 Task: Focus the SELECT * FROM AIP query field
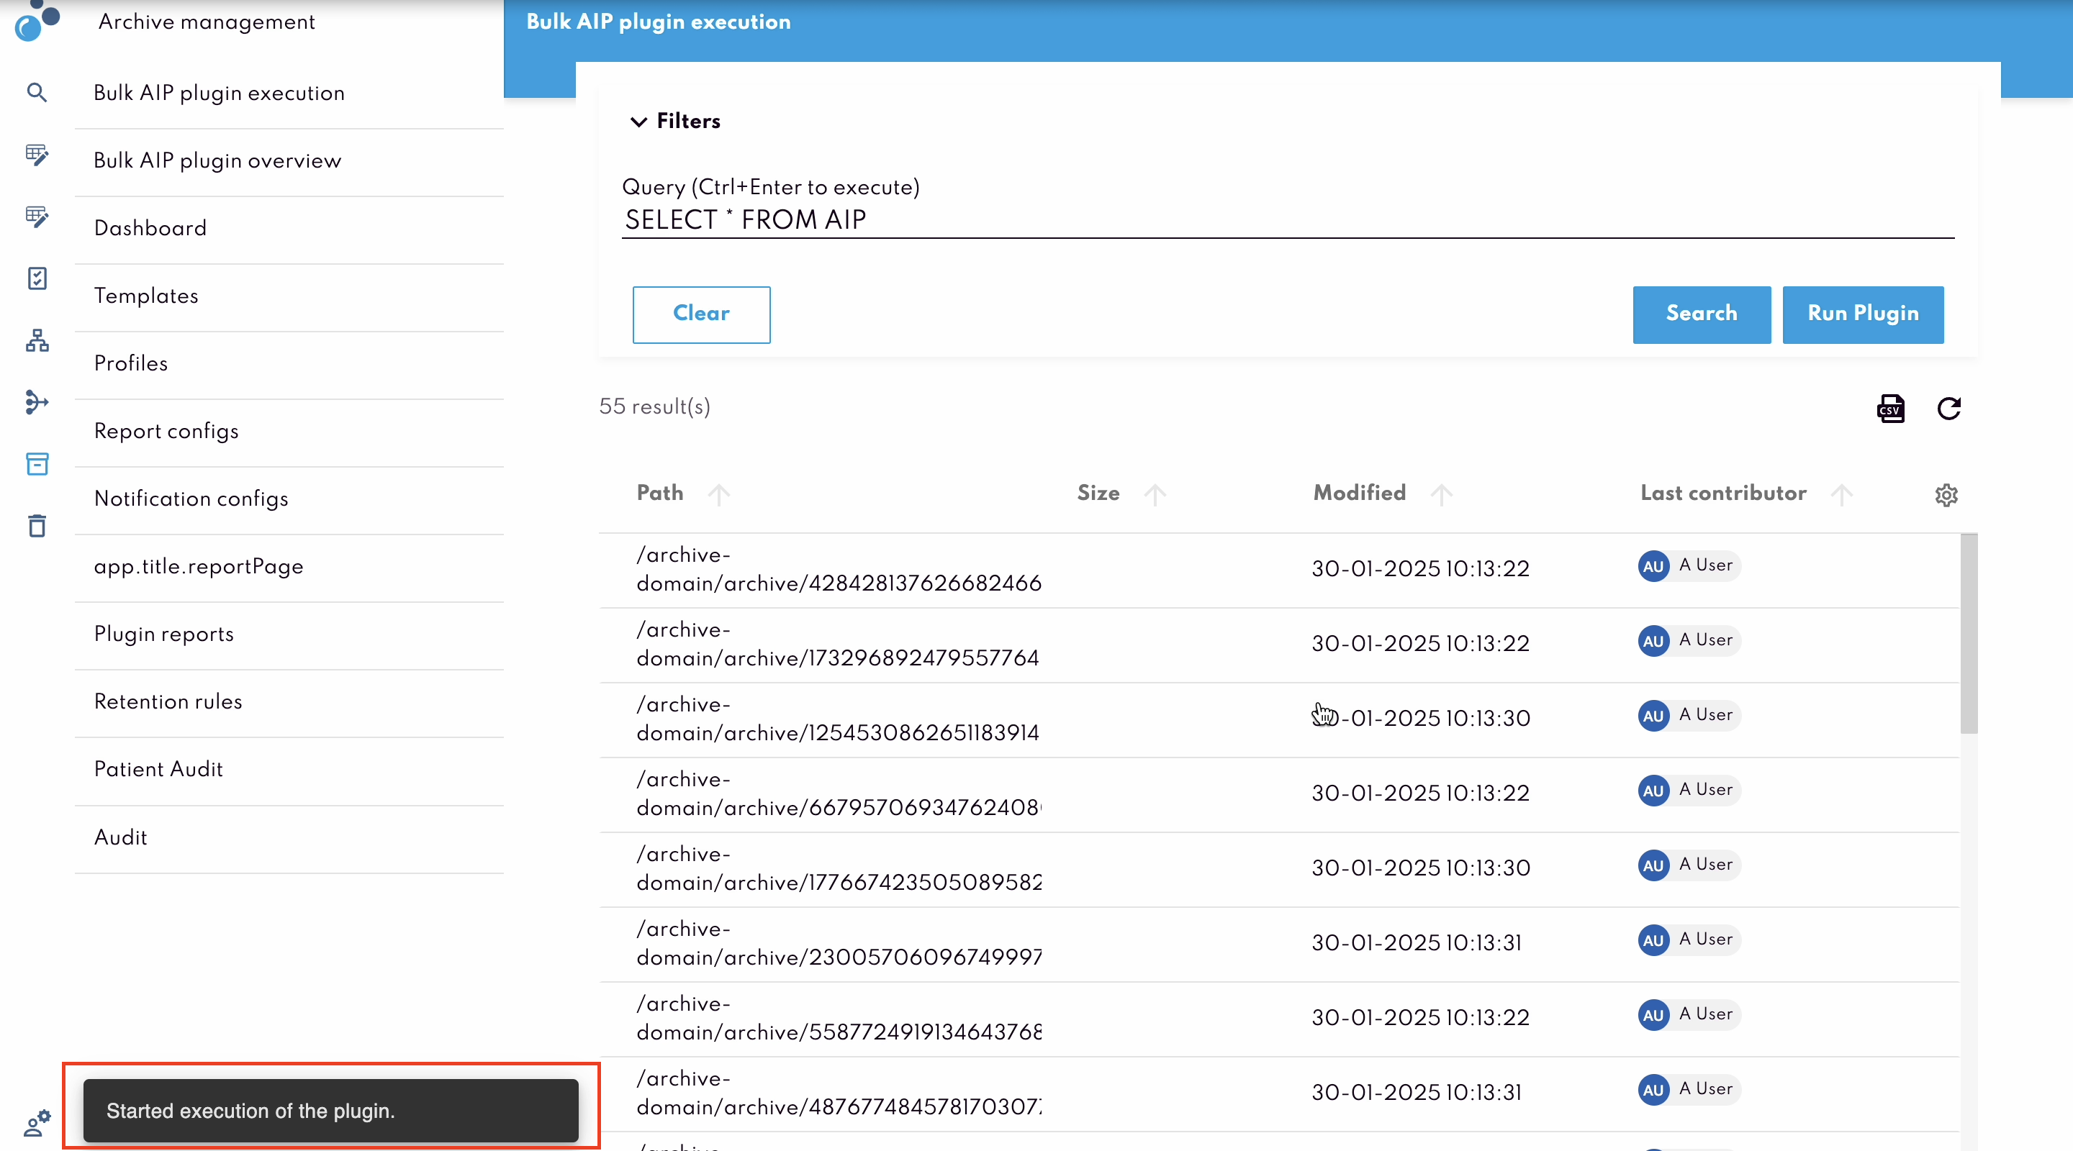(x=1288, y=219)
